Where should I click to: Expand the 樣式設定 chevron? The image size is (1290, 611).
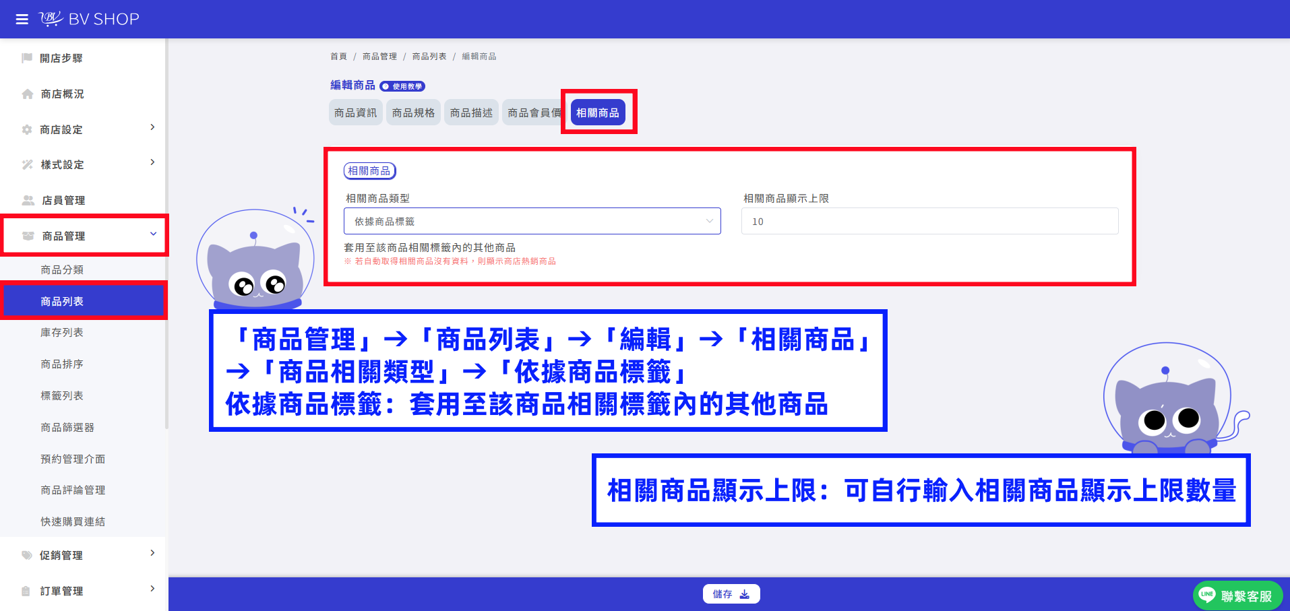(x=152, y=162)
